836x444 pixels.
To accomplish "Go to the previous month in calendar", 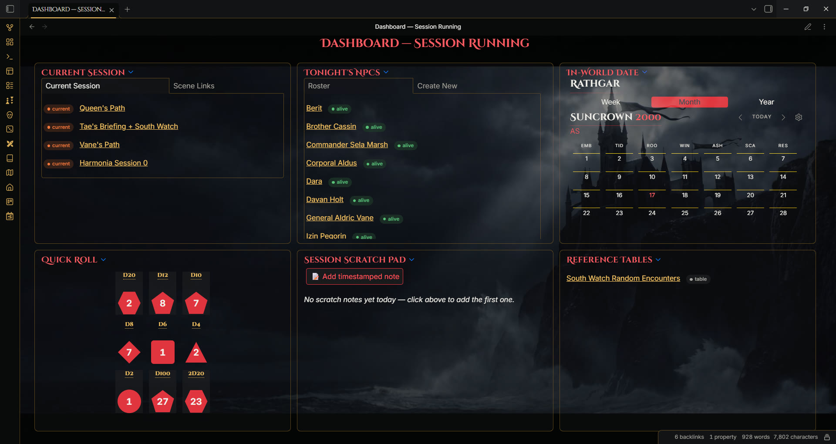I will [x=740, y=117].
